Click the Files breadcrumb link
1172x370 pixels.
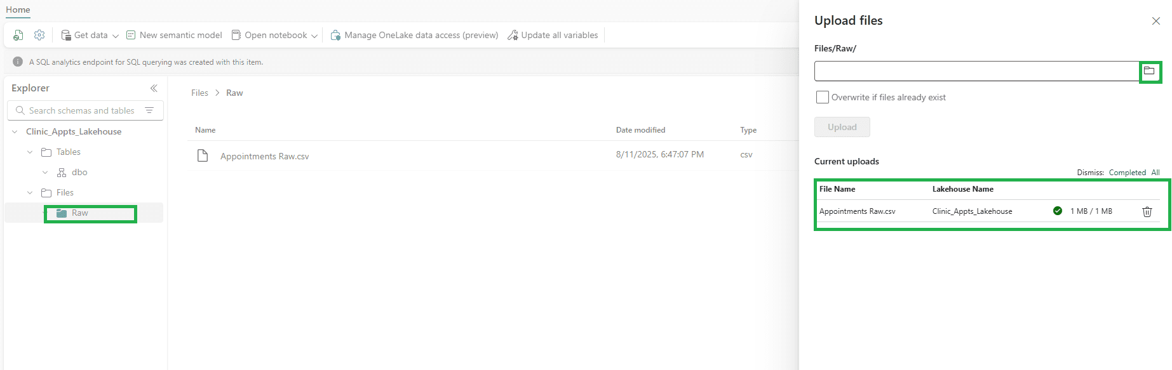pyautogui.click(x=199, y=93)
